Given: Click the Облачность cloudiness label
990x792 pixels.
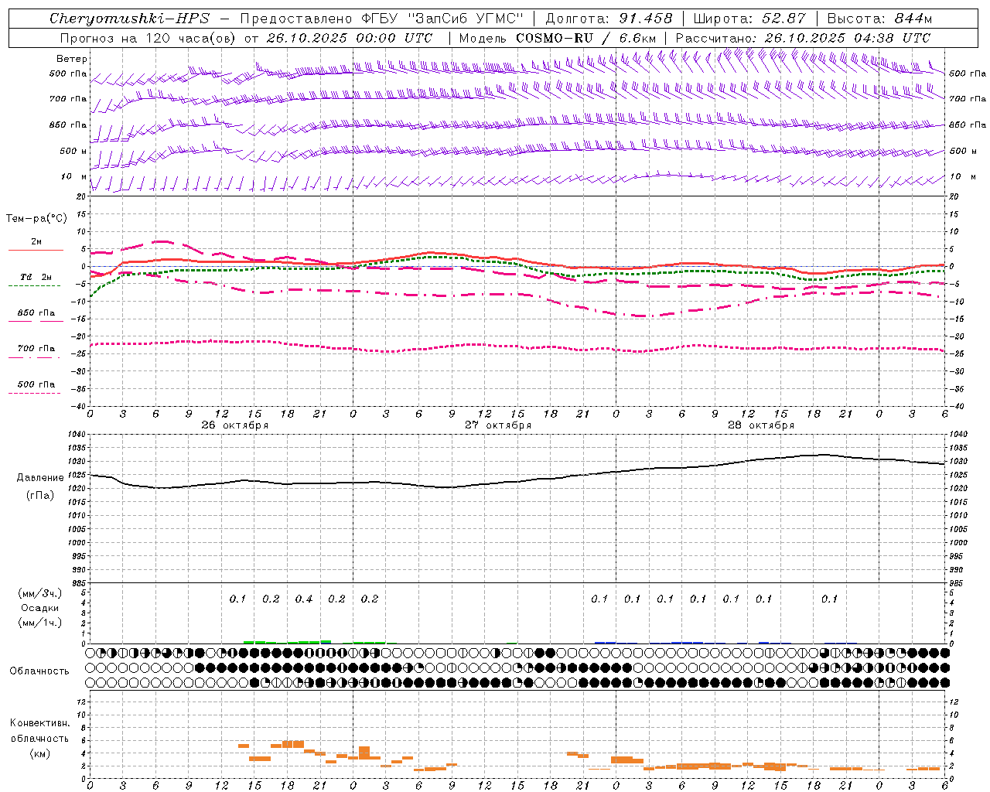Looking at the screenshot, I should pyautogui.click(x=39, y=671).
